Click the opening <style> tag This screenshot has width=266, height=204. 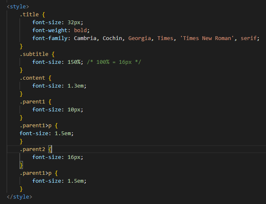tap(18, 7)
